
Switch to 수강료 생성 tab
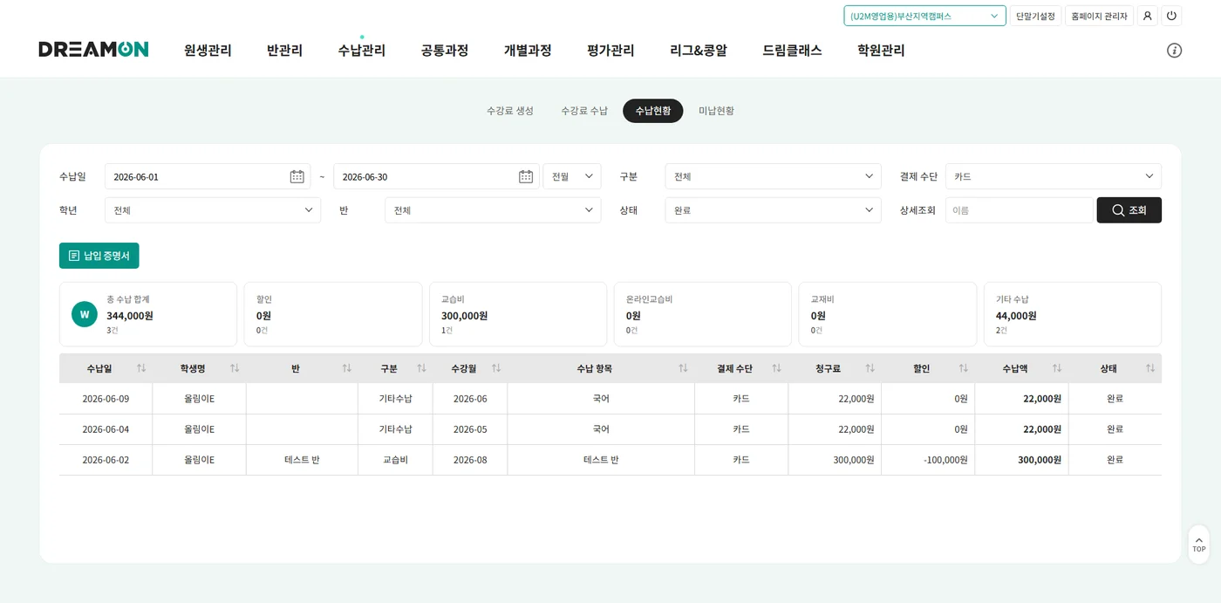click(510, 111)
